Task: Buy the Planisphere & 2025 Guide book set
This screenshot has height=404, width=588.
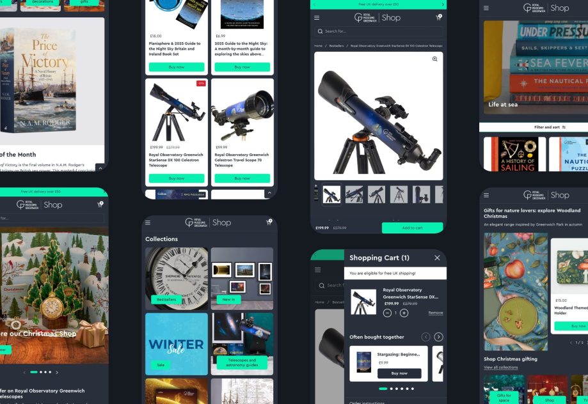Action: click(x=176, y=67)
